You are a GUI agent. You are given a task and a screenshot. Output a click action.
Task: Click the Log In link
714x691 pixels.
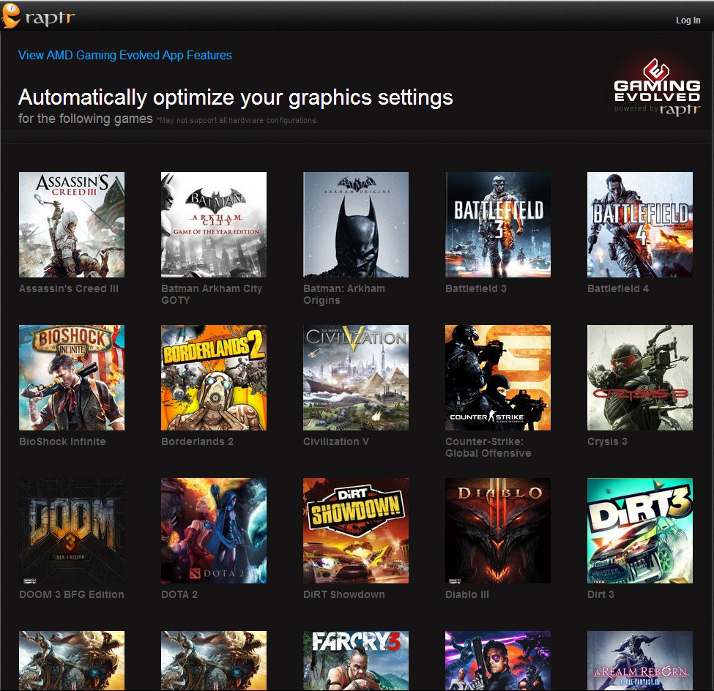click(x=688, y=20)
